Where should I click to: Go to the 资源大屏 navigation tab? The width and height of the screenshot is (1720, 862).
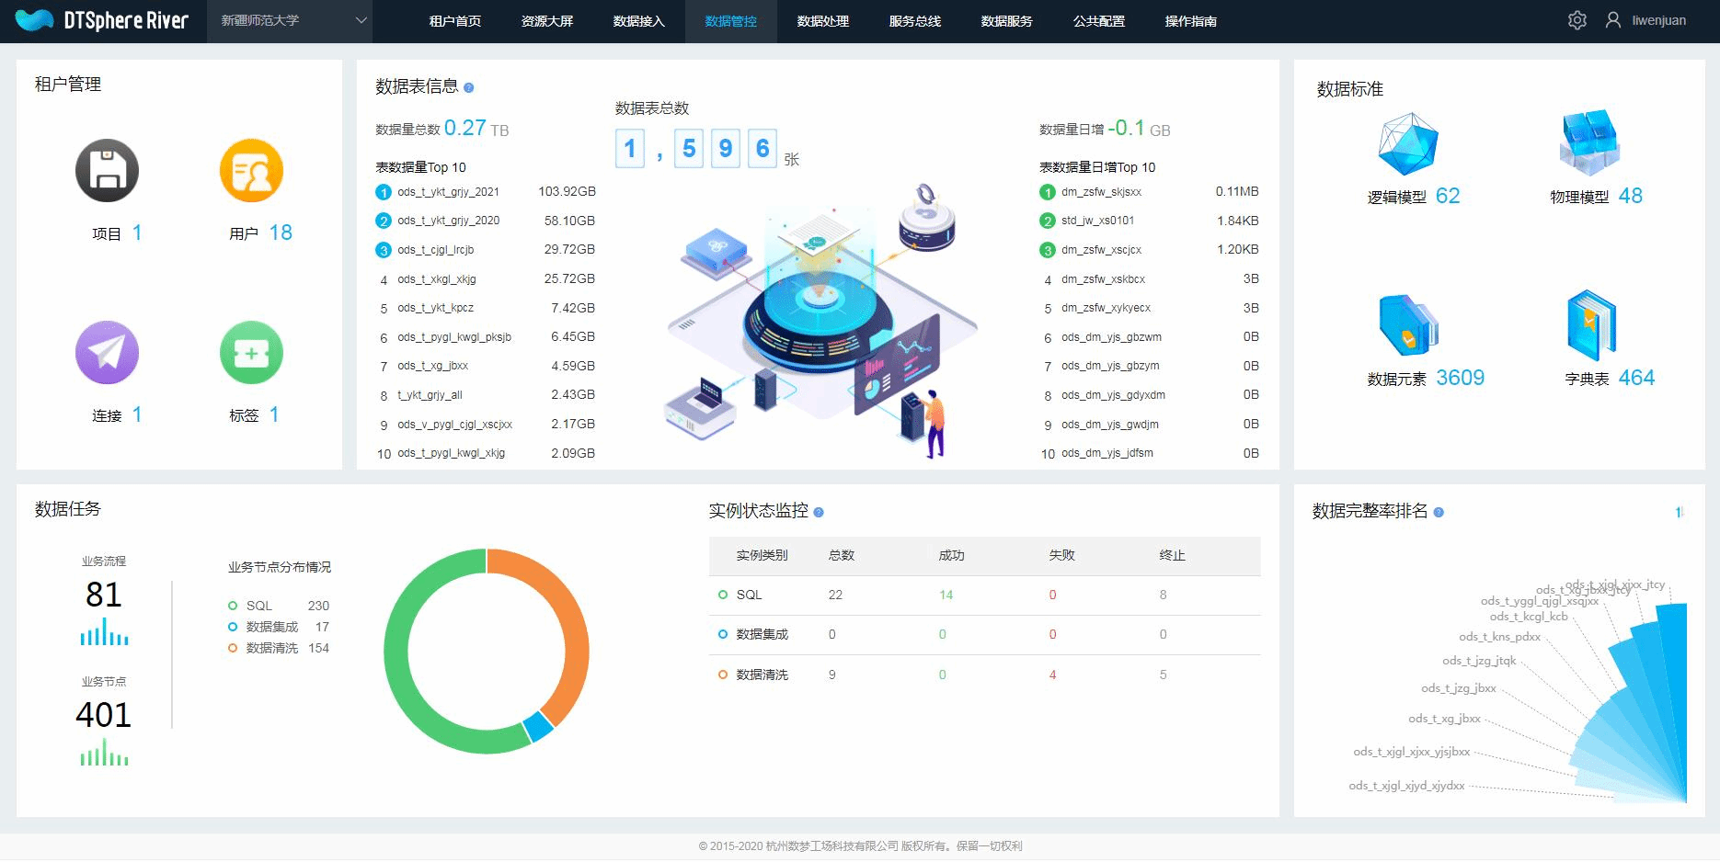[x=546, y=21]
